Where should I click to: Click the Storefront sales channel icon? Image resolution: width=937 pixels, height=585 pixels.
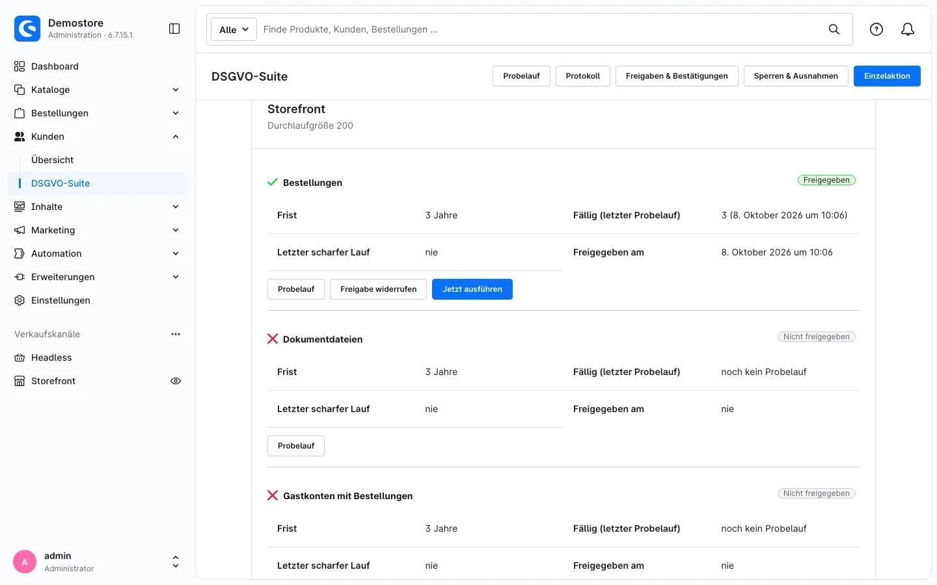(20, 381)
